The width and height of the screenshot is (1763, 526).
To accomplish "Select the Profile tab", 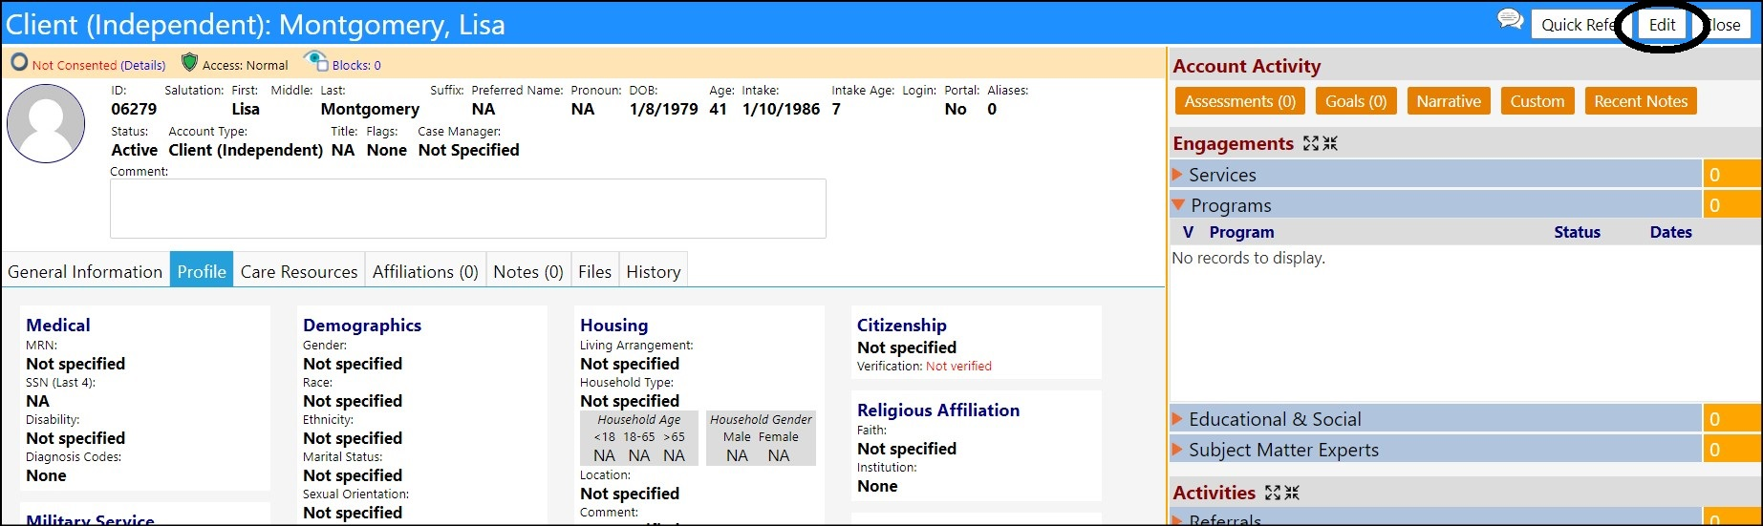I will (202, 271).
